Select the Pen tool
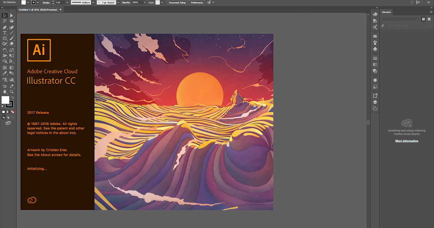Viewport: 434px width, 228px height. [5, 28]
